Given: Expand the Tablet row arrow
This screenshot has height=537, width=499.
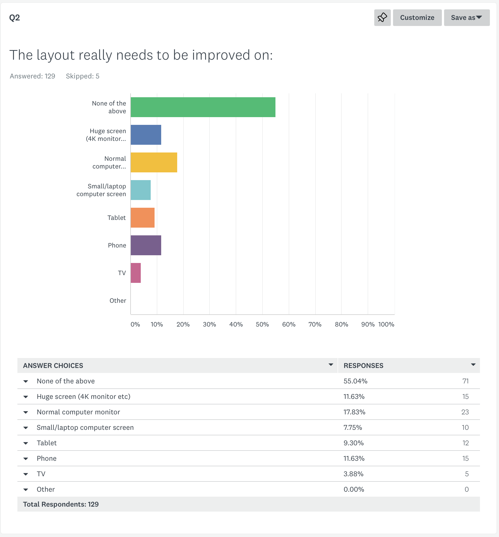Looking at the screenshot, I should point(26,443).
